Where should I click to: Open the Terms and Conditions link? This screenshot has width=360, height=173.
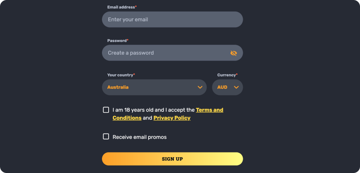pos(209,110)
